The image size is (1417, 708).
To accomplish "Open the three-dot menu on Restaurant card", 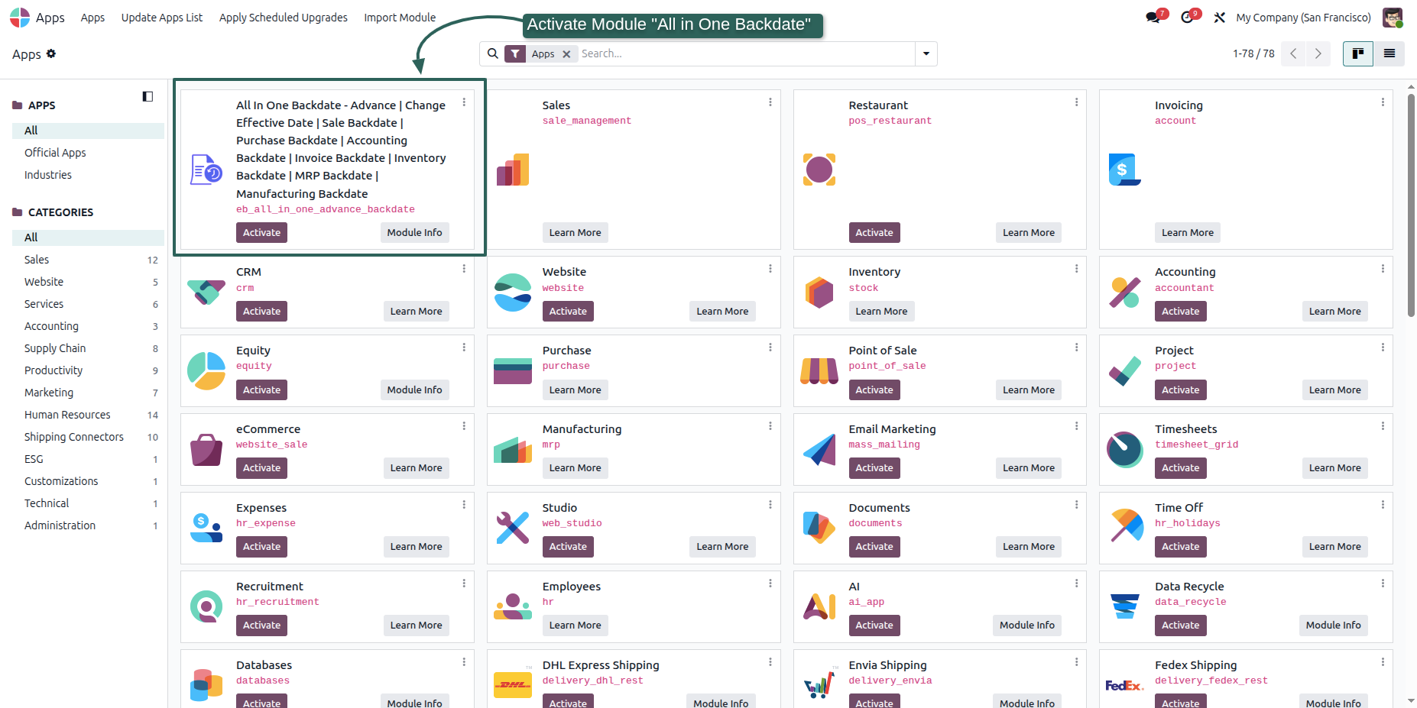I will tap(1077, 102).
